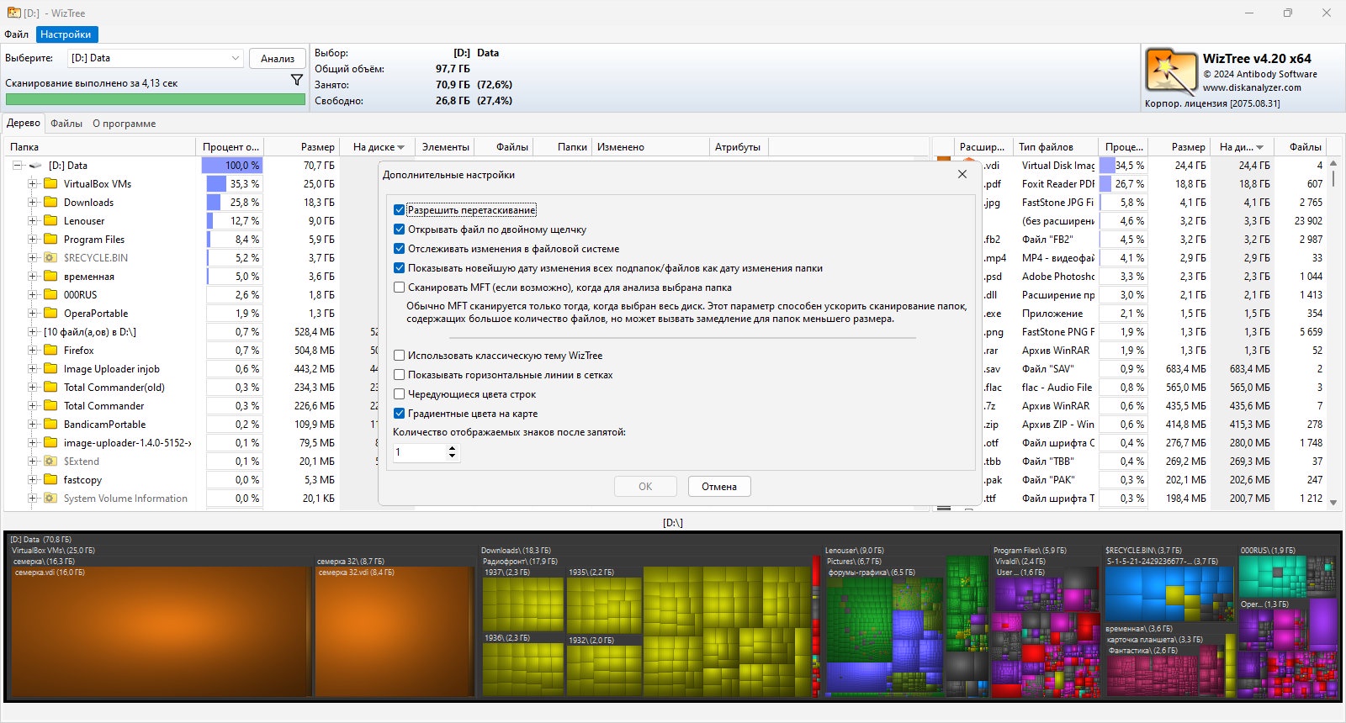Image resolution: width=1346 pixels, height=723 pixels.
Task: Select the fastcopy folder icon
Action: tap(50, 479)
